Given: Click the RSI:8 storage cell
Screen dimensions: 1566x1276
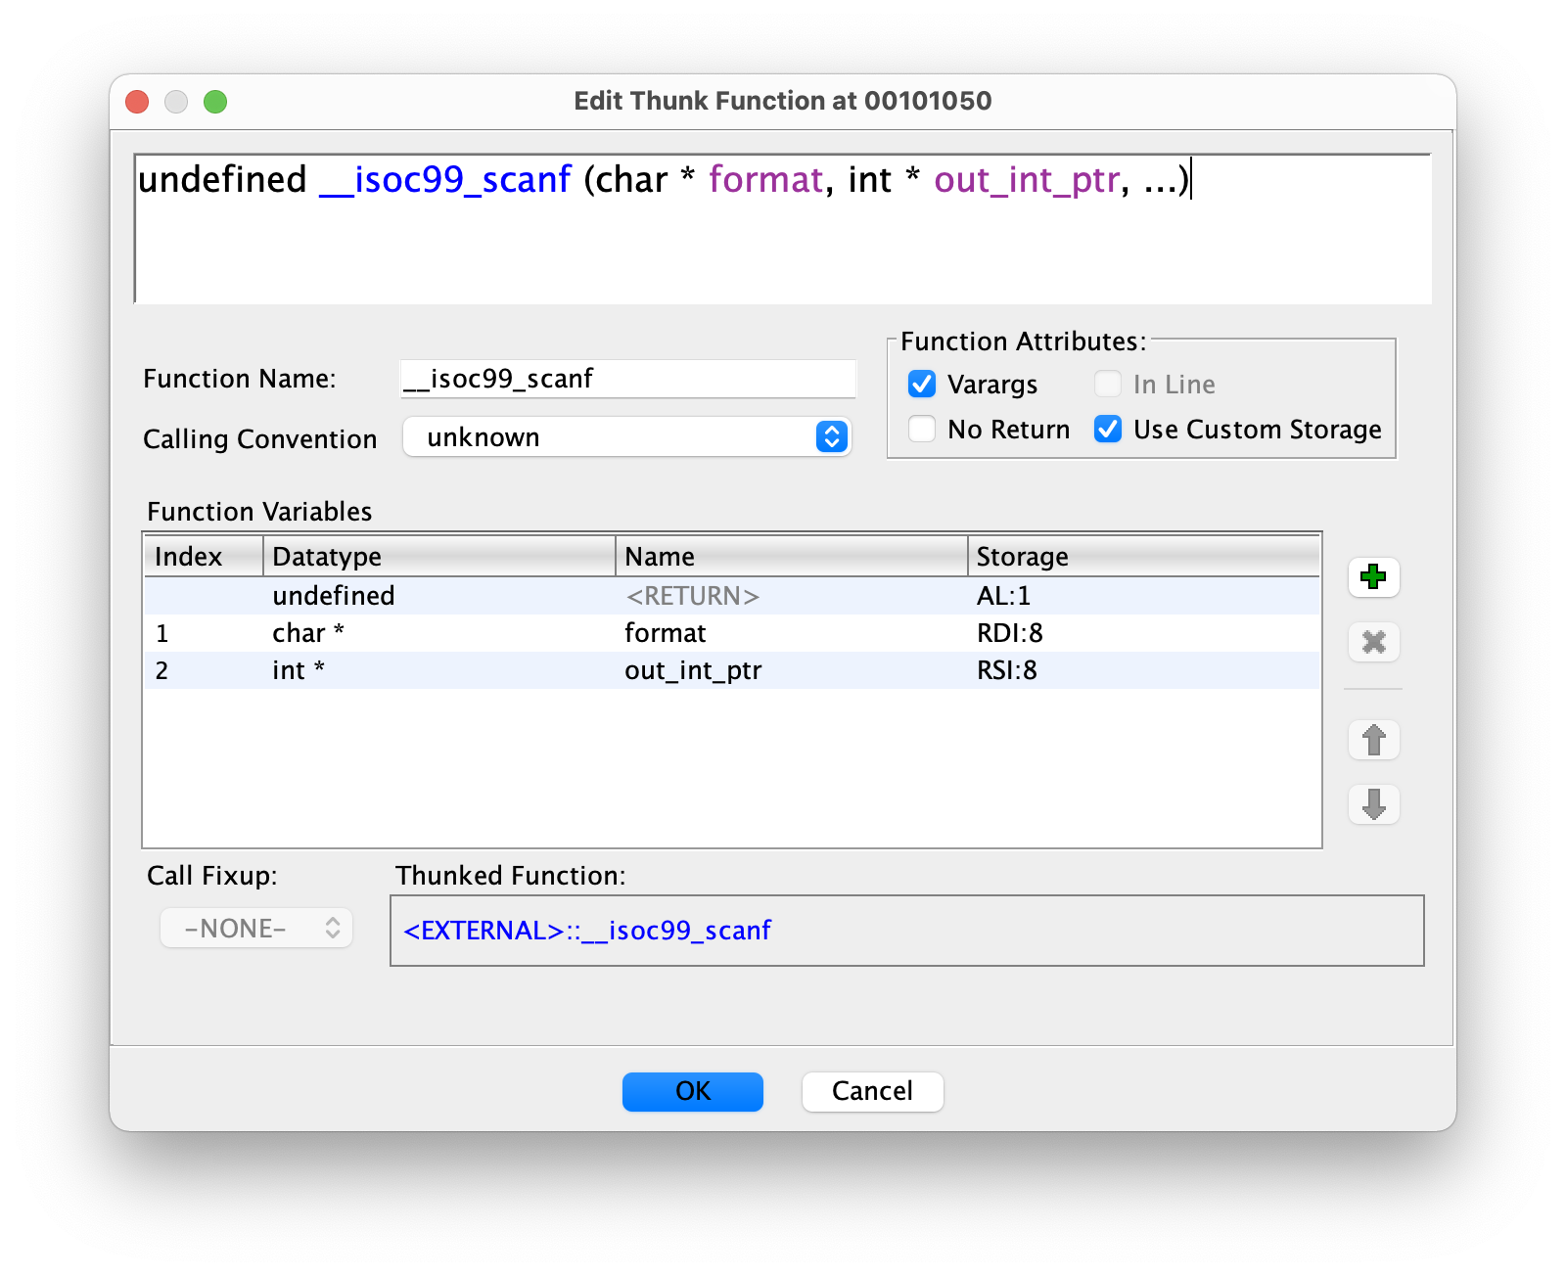Looking at the screenshot, I should pos(1007,670).
